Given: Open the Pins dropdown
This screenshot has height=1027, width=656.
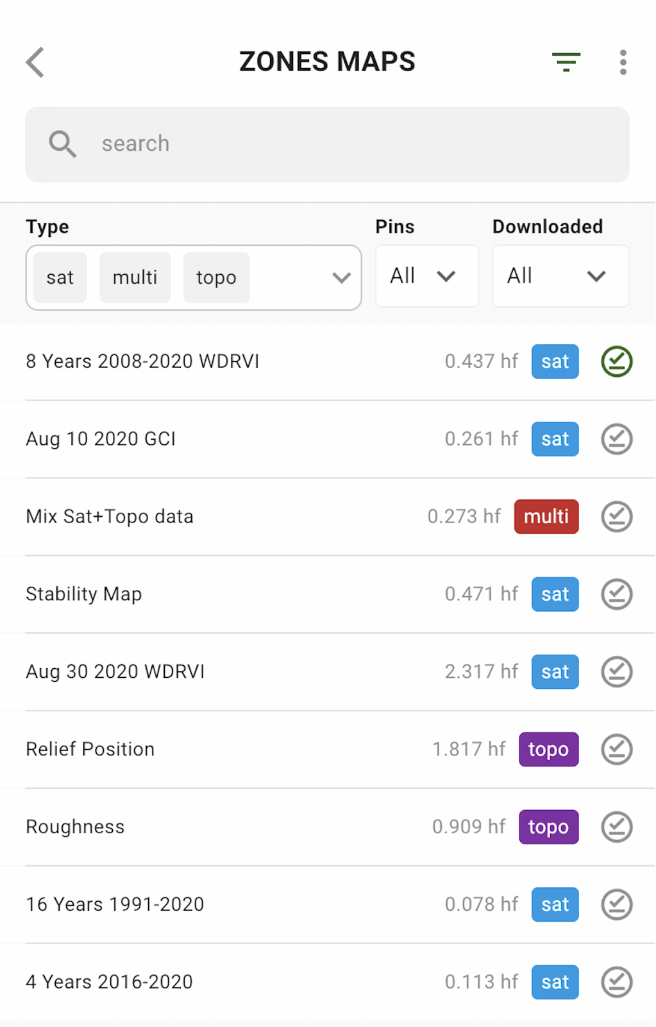Looking at the screenshot, I should (426, 276).
